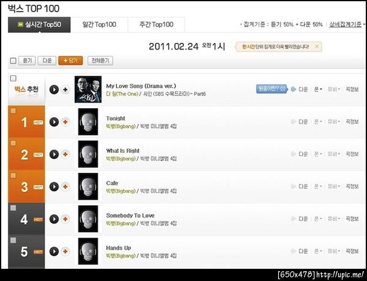The image size is (367, 281).
Task: Click the 전체듣기 button
Action: pos(100,61)
